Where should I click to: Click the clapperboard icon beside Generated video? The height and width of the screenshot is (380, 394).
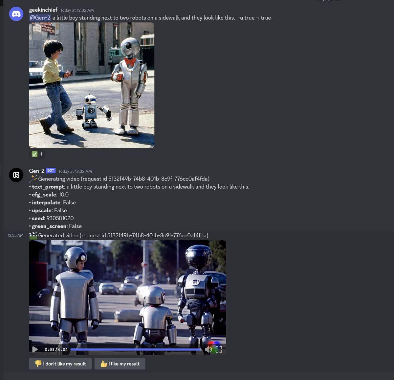33,235
